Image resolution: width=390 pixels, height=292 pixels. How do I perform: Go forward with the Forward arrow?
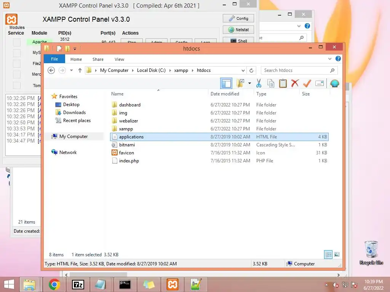coord(62,70)
